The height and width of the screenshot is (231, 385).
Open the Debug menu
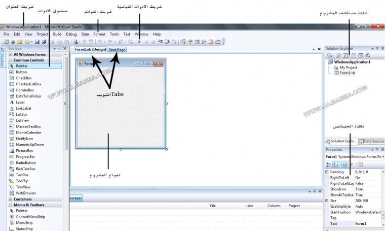pyautogui.click(x=71, y=34)
